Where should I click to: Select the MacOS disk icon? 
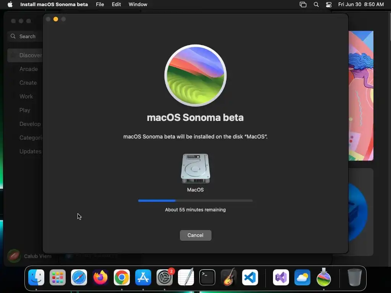(195, 169)
